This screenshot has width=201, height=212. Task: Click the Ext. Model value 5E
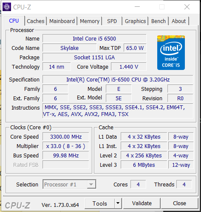pyautogui.click(x=119, y=98)
